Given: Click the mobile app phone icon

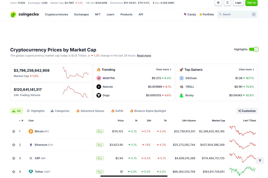Looking at the screenshot, I should [227, 3].
